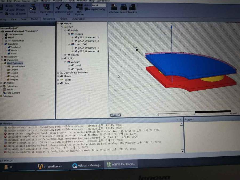Click Delete in the ribbon
This screenshot has width=240, height=180.
coord(21,14)
